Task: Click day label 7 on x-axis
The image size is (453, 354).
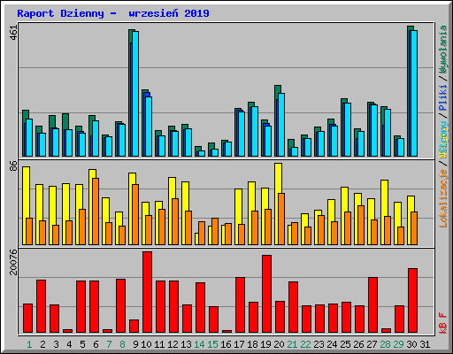Action: (109, 344)
